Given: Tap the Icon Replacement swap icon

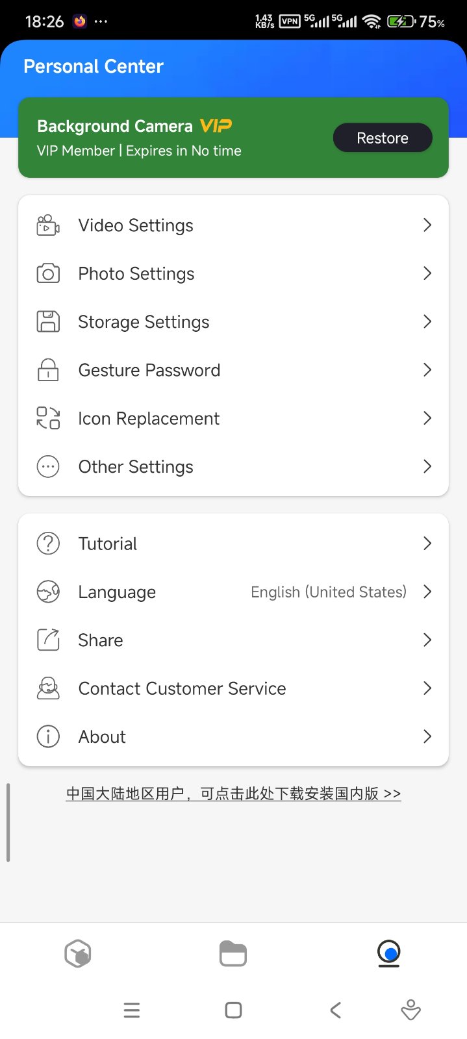Looking at the screenshot, I should click(48, 418).
